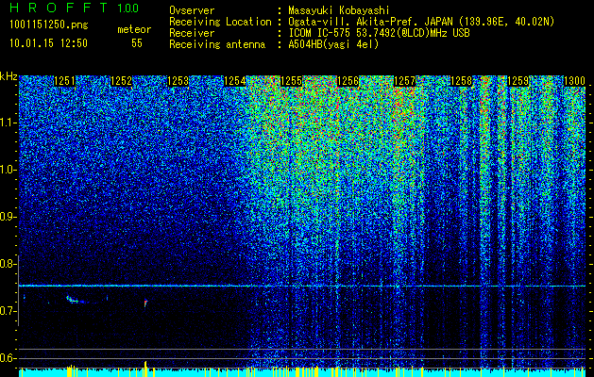Click the 0.9 frequency axis label
Screen dimensions: 594x377
click(8, 217)
